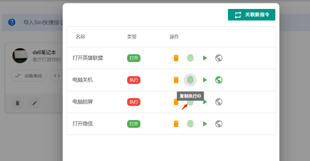Image resolution: width=310 pixels, height=161 pixels.
Task: Run the 打开微信 command
Action: (205, 124)
